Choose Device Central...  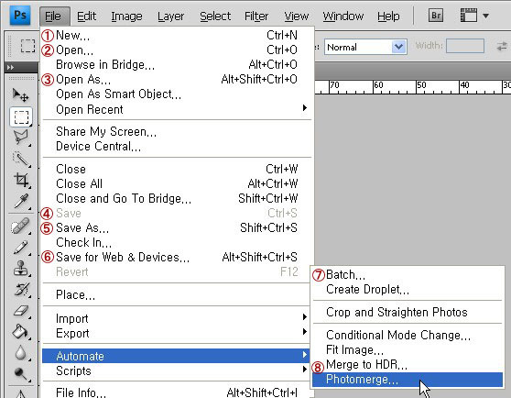point(177,146)
